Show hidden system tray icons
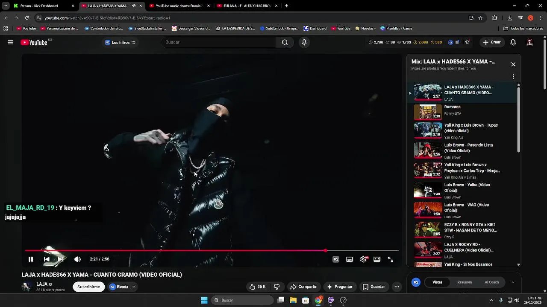The height and width of the screenshot is (307, 547). [x=491, y=300]
